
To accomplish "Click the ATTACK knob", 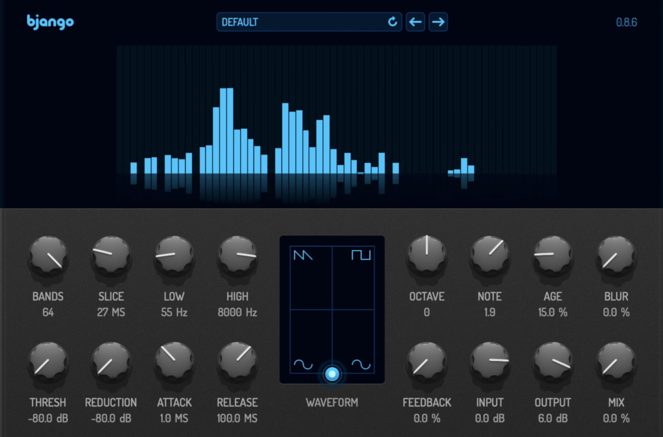I will tap(175, 362).
